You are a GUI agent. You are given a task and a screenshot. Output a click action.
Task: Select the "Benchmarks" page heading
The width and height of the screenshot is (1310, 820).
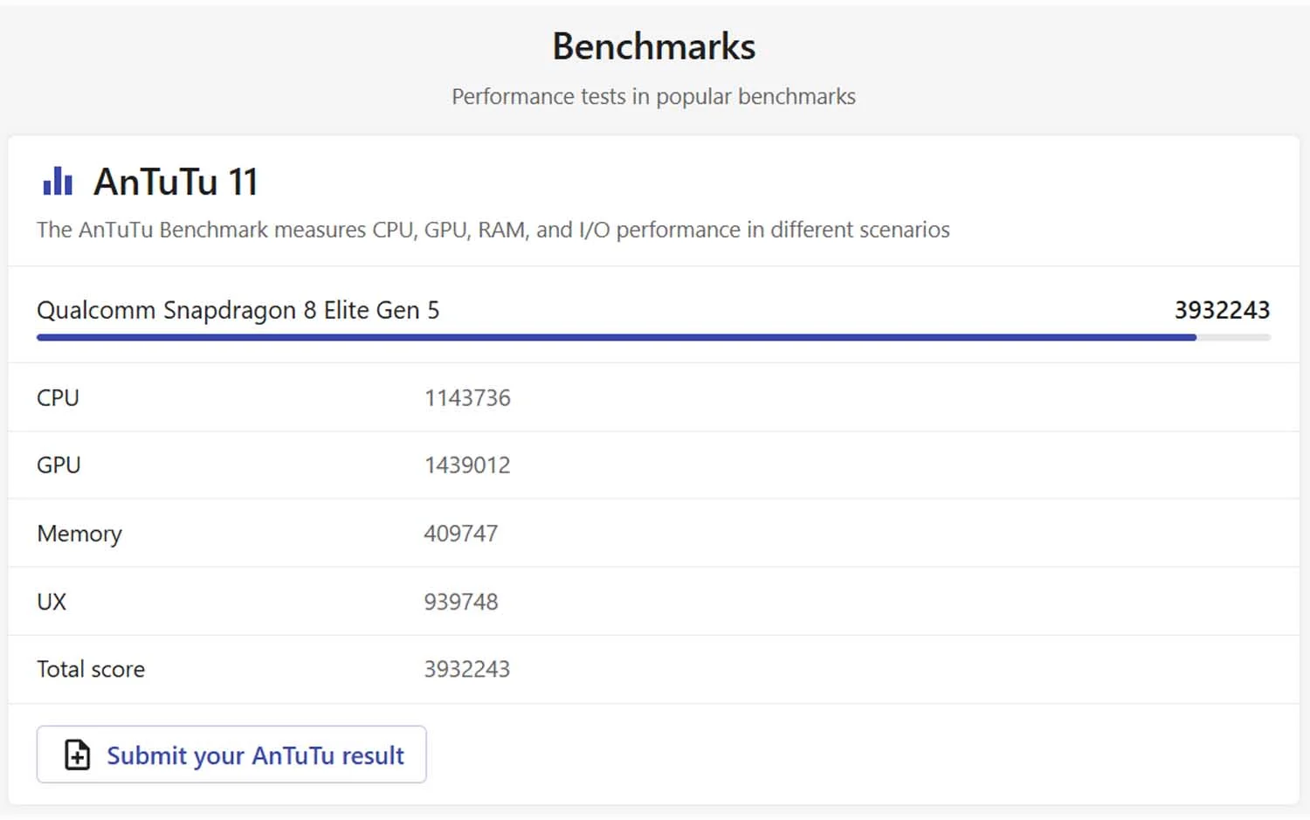654,46
